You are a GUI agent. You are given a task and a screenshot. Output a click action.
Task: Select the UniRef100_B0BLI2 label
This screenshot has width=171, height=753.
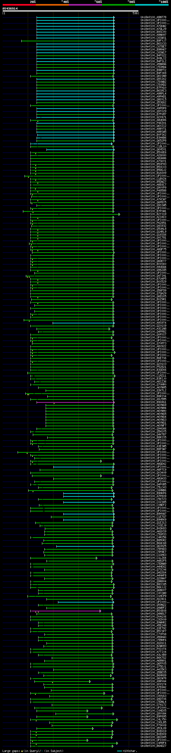153,58
